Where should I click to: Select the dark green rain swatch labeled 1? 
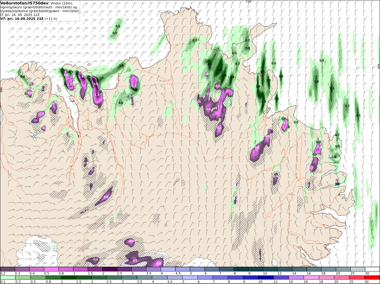(x=68, y=277)
